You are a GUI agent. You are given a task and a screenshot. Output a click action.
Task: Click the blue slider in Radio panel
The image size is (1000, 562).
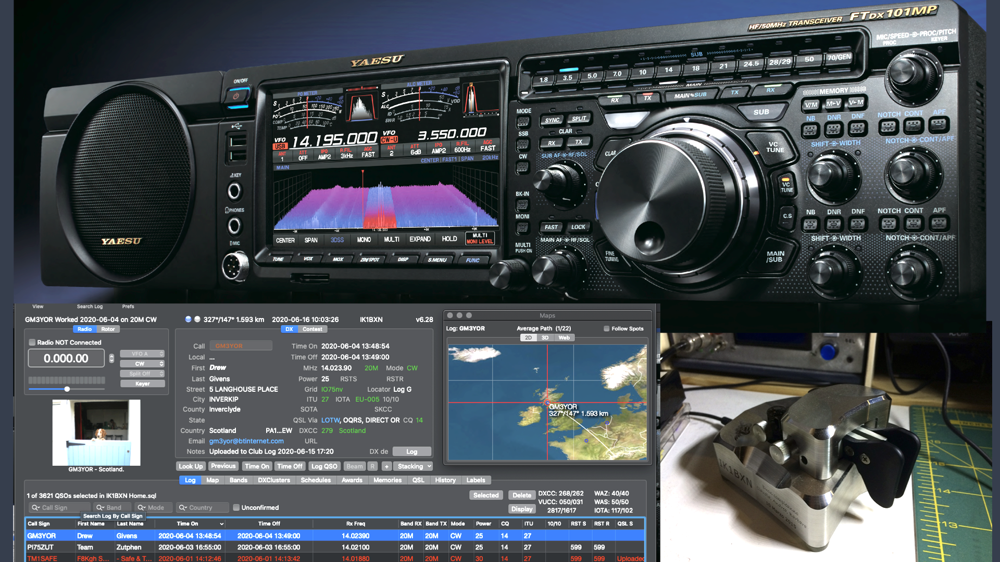pos(67,389)
